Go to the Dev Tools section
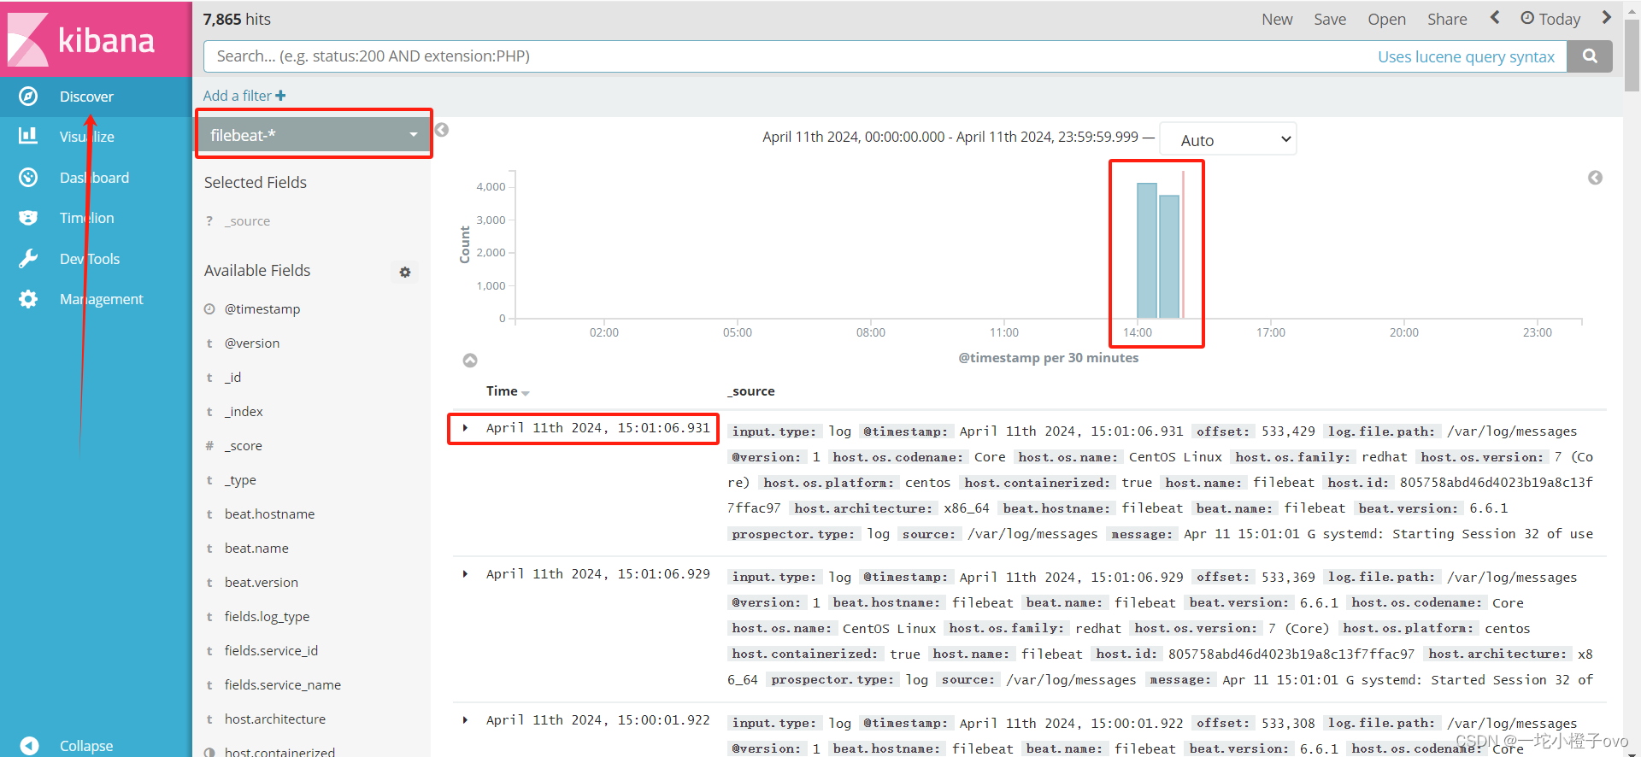This screenshot has width=1641, height=757. (x=90, y=259)
